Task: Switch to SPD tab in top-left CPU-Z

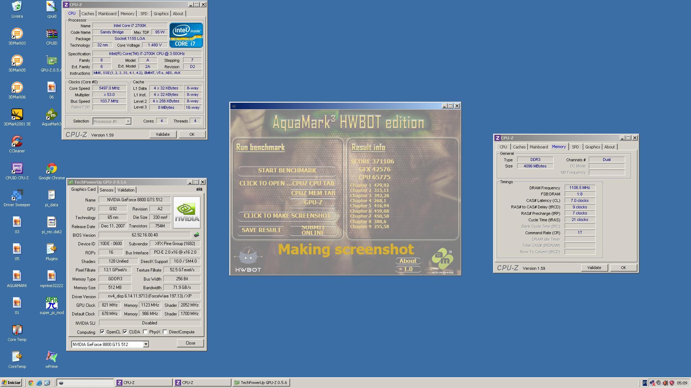Action: (144, 14)
